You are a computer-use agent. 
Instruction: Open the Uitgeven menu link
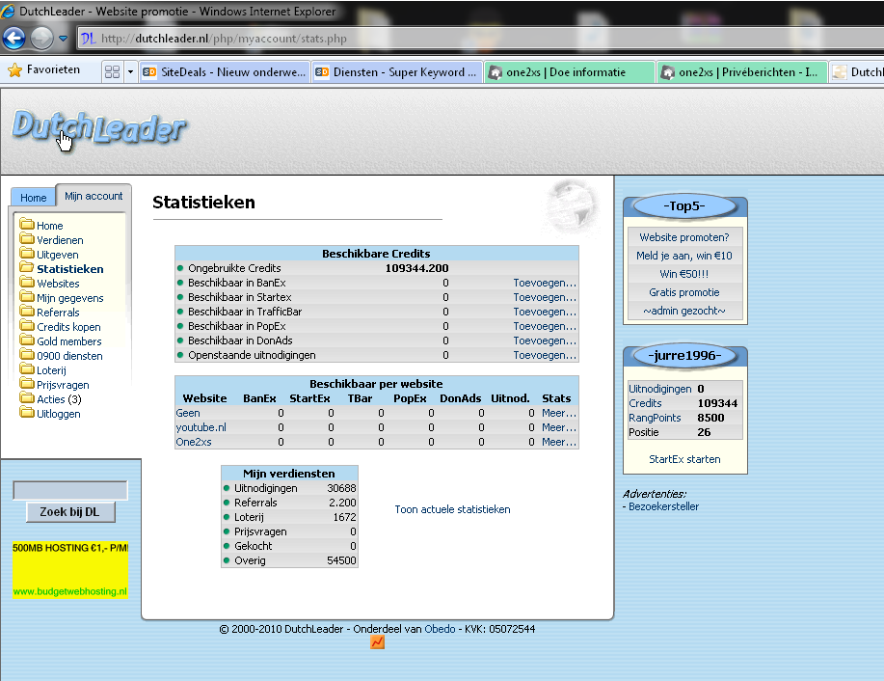[58, 255]
